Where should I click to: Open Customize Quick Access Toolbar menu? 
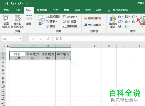pos(27,3)
